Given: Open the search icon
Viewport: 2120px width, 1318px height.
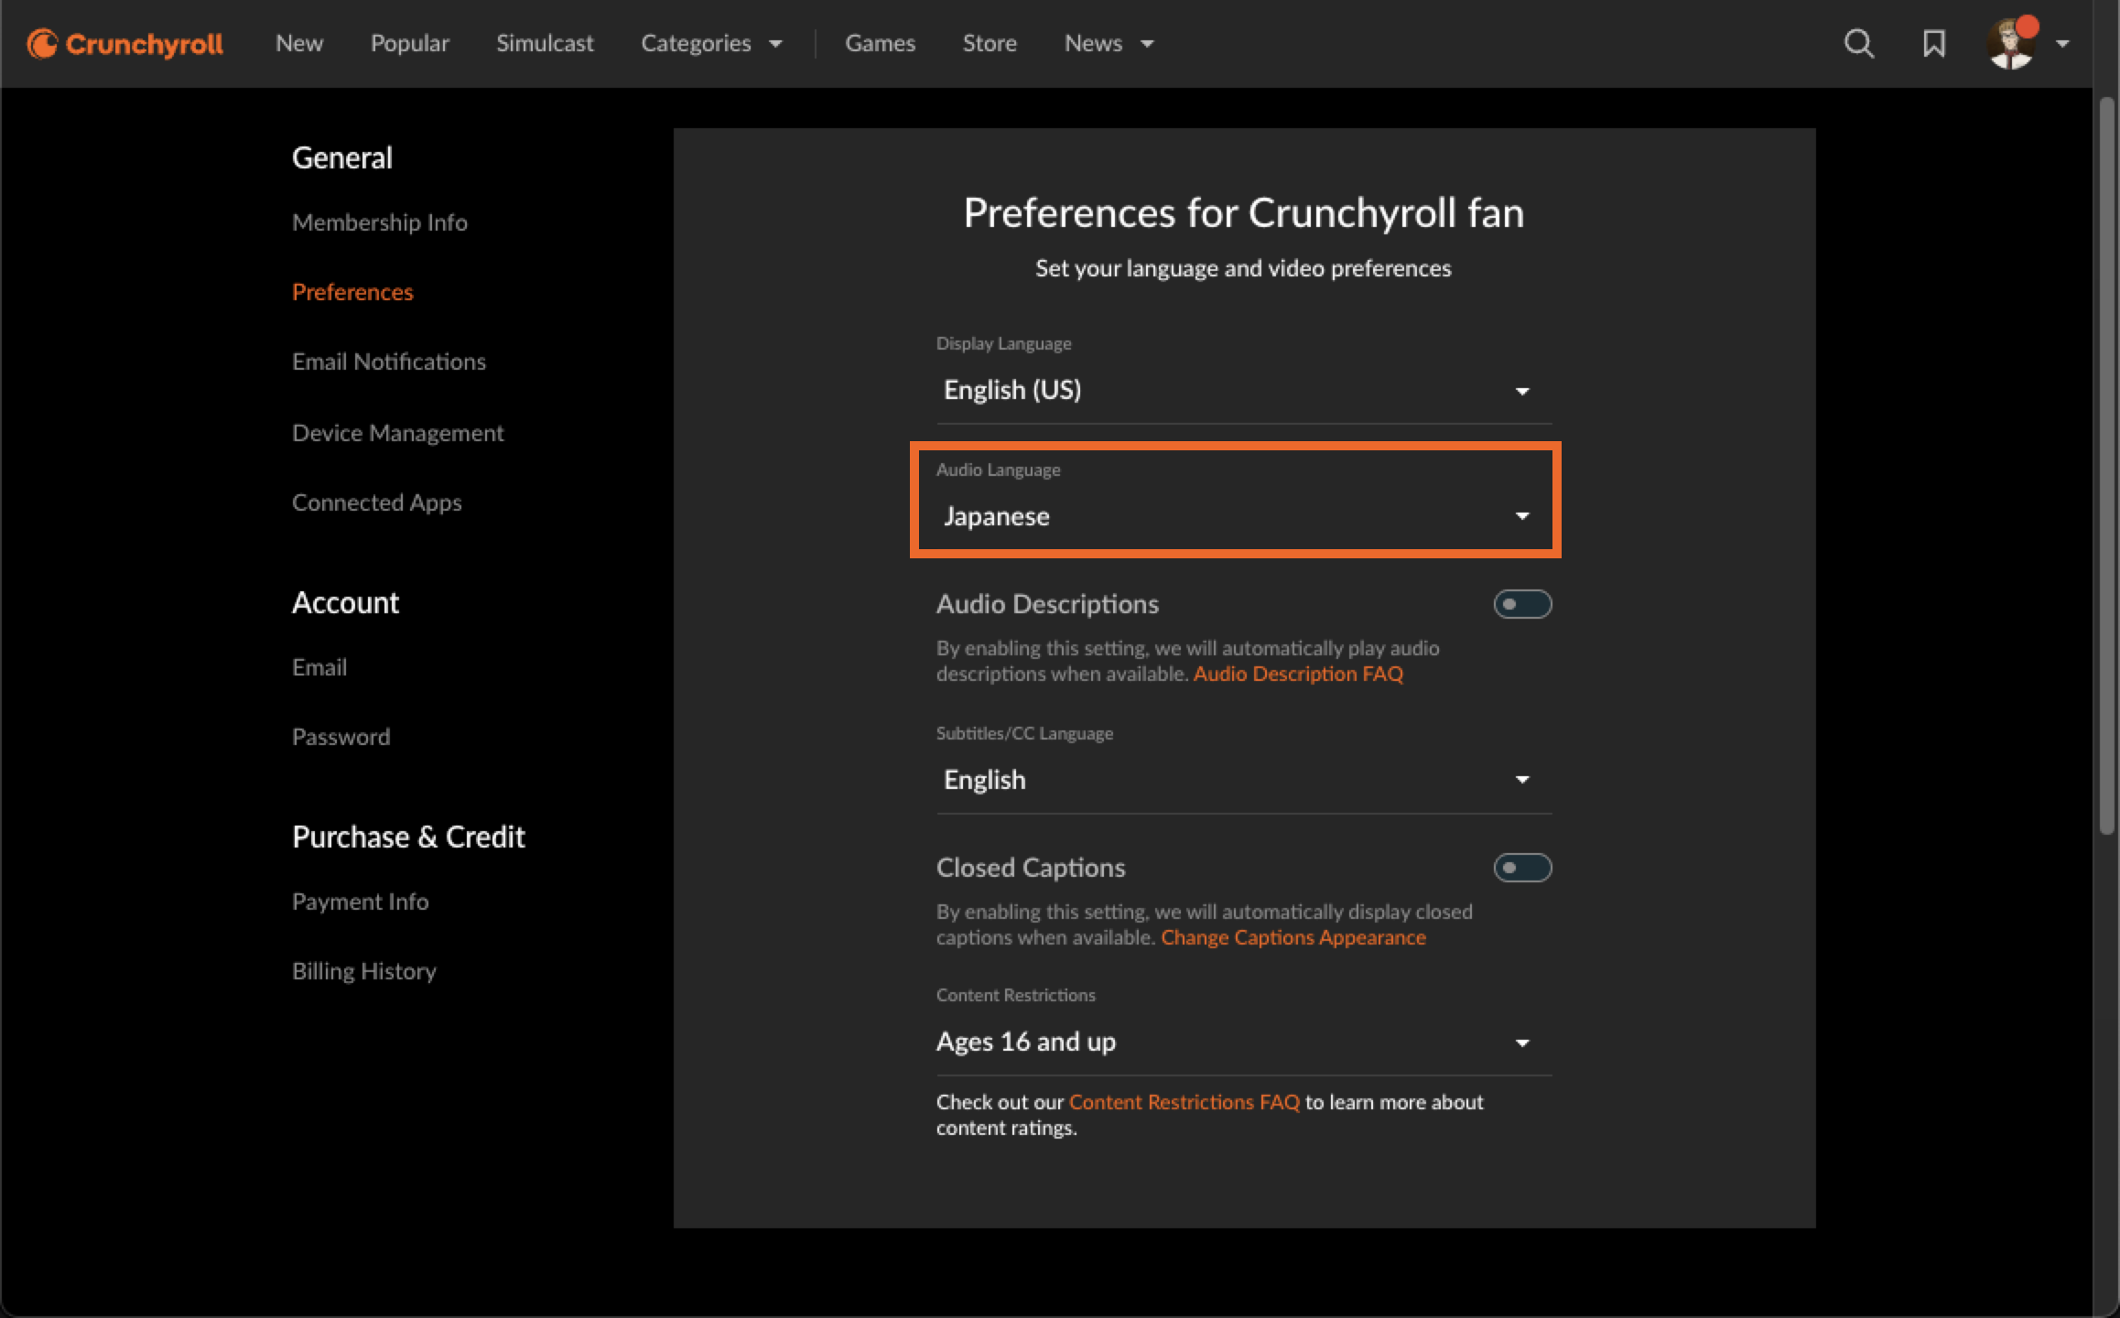Looking at the screenshot, I should pos(1858,43).
